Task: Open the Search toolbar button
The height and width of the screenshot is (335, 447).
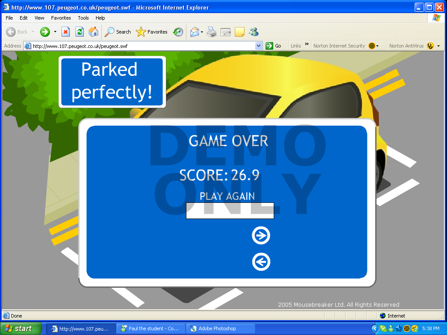Action: [x=117, y=32]
